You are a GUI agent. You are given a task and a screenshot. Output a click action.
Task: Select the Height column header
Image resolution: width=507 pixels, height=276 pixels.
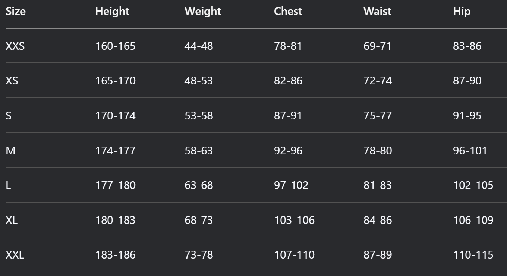point(112,12)
